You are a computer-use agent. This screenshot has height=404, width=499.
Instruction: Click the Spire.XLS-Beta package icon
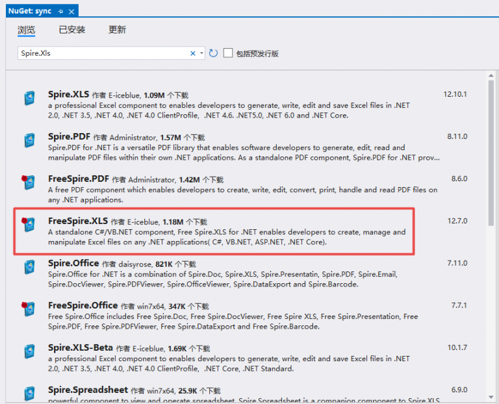[x=29, y=351]
